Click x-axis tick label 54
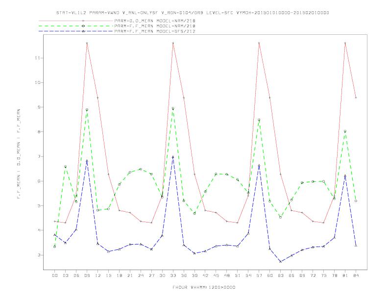The width and height of the screenshot is (388, 300). [248, 275]
